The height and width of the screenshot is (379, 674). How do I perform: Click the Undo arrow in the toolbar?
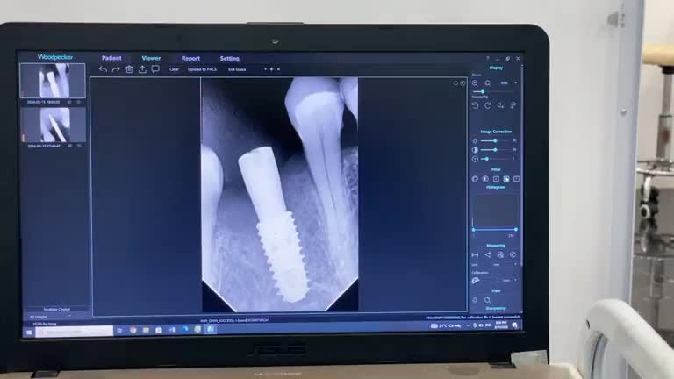point(103,69)
